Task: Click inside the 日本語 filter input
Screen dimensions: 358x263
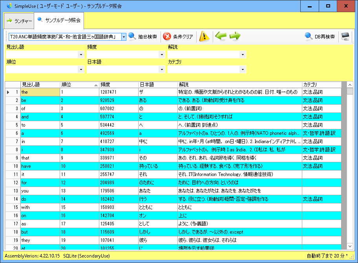Action: 123,69
